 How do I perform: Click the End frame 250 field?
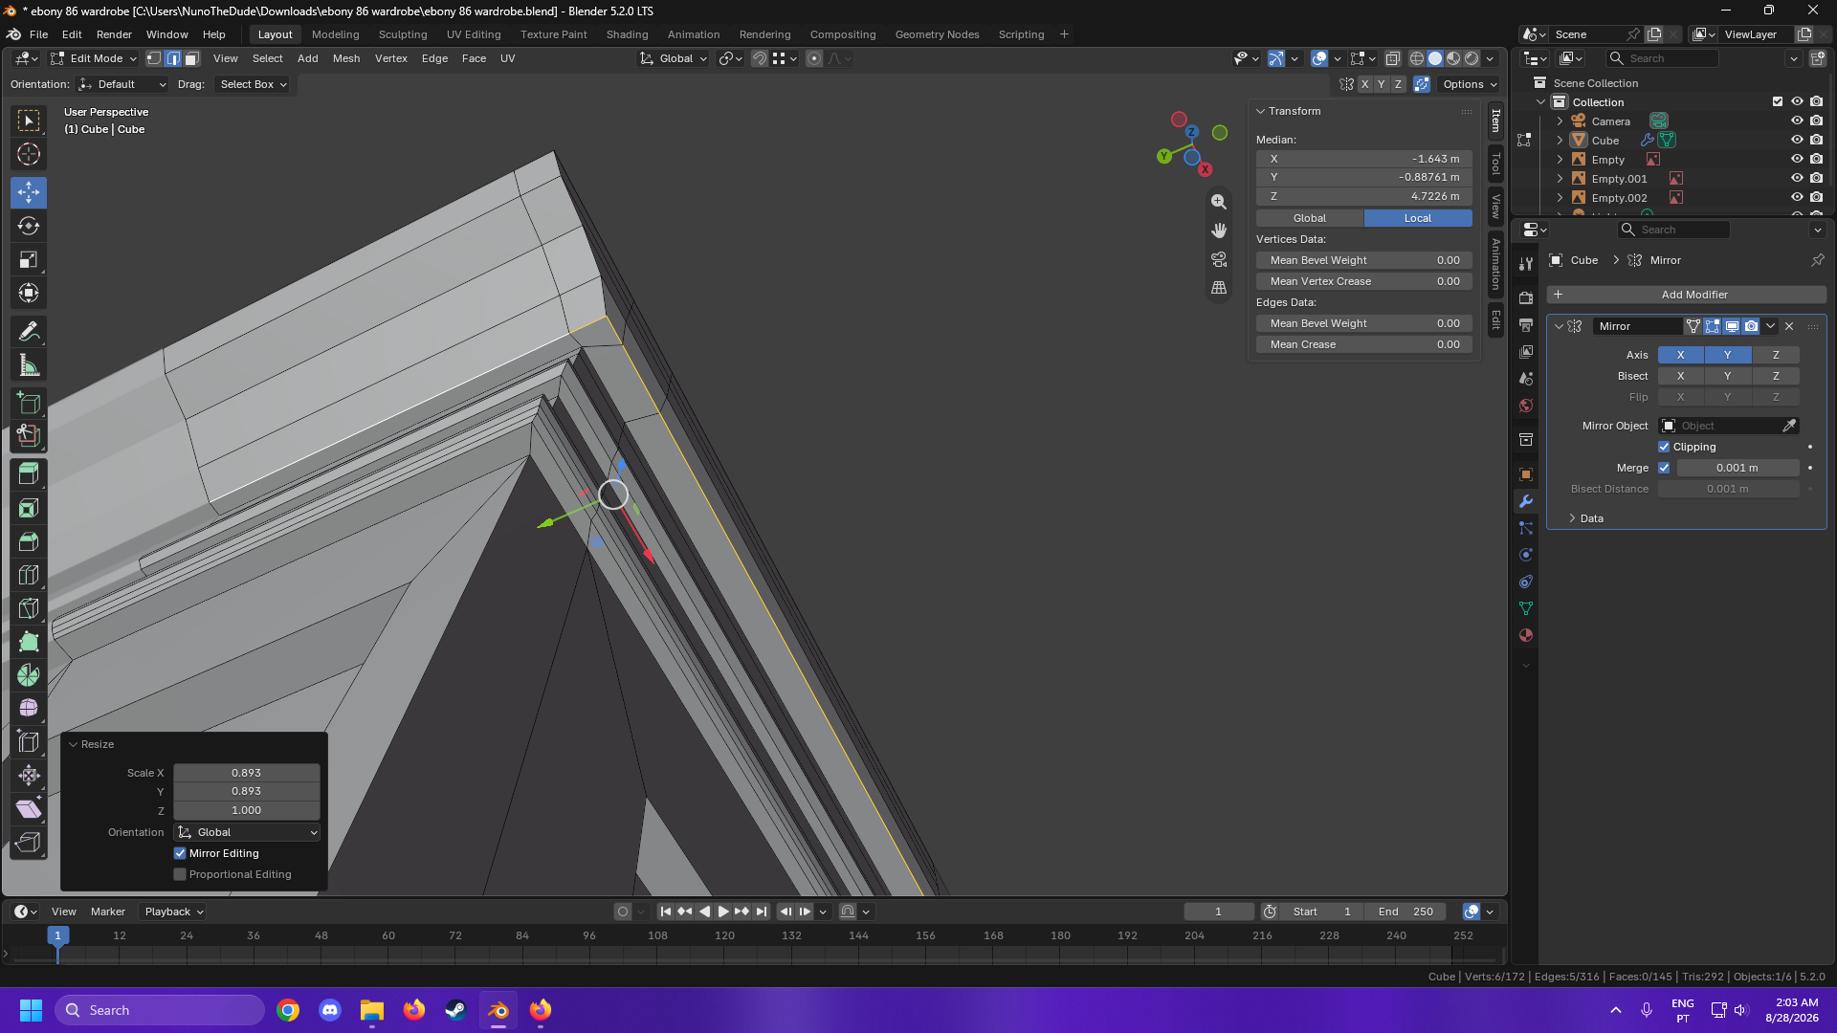[1405, 912]
